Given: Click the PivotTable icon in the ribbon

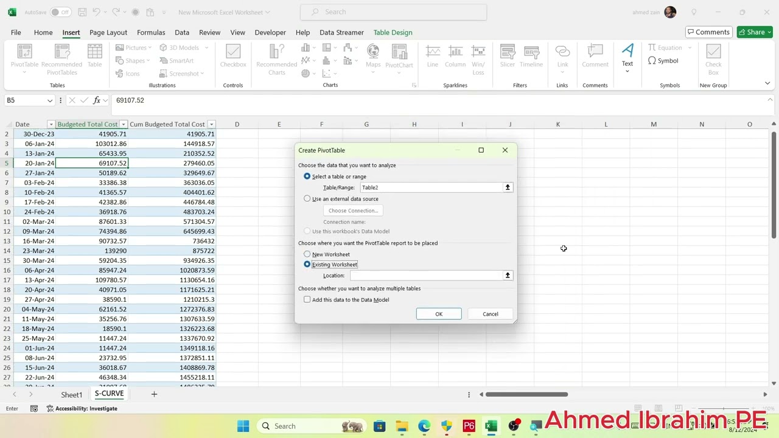Looking at the screenshot, I should click(24, 59).
